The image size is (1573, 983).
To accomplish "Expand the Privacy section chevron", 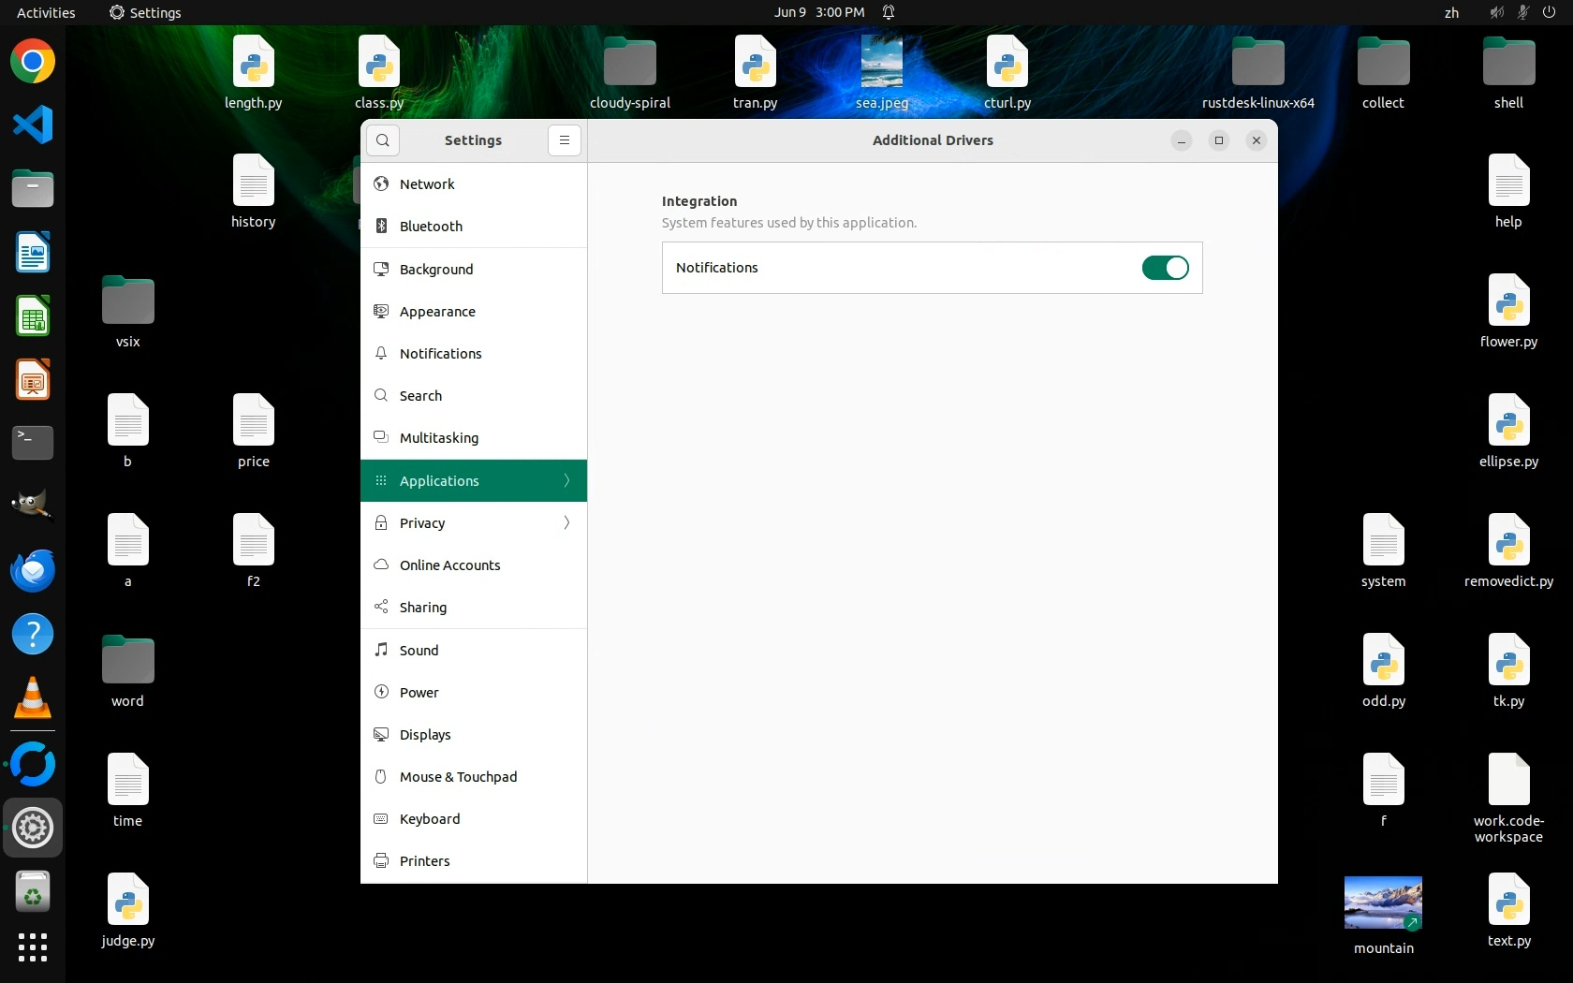I will [x=566, y=522].
